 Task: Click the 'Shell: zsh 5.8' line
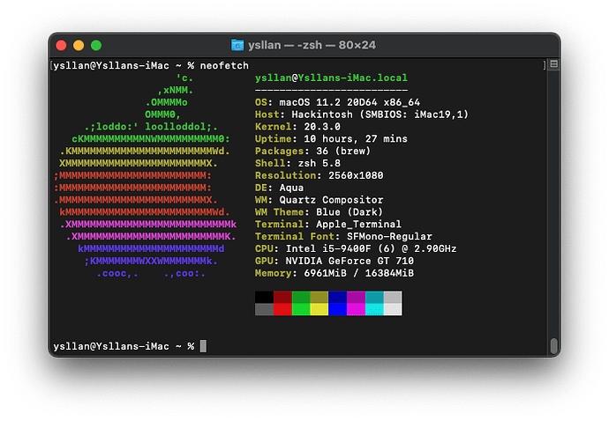point(297,163)
